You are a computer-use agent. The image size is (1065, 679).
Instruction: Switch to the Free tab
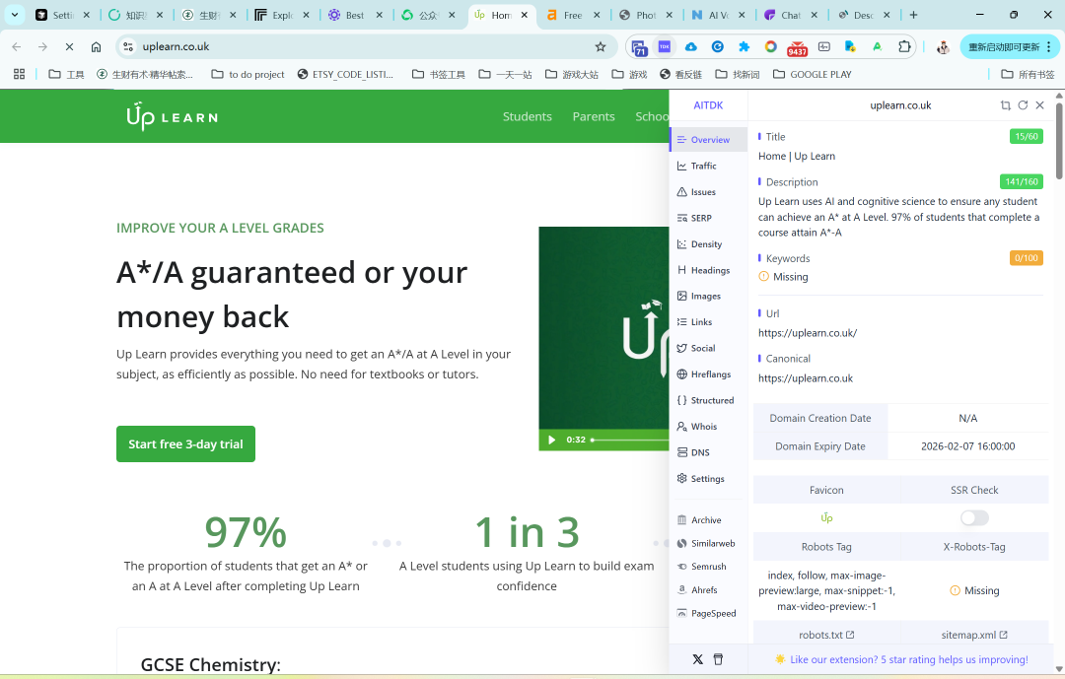(x=573, y=15)
